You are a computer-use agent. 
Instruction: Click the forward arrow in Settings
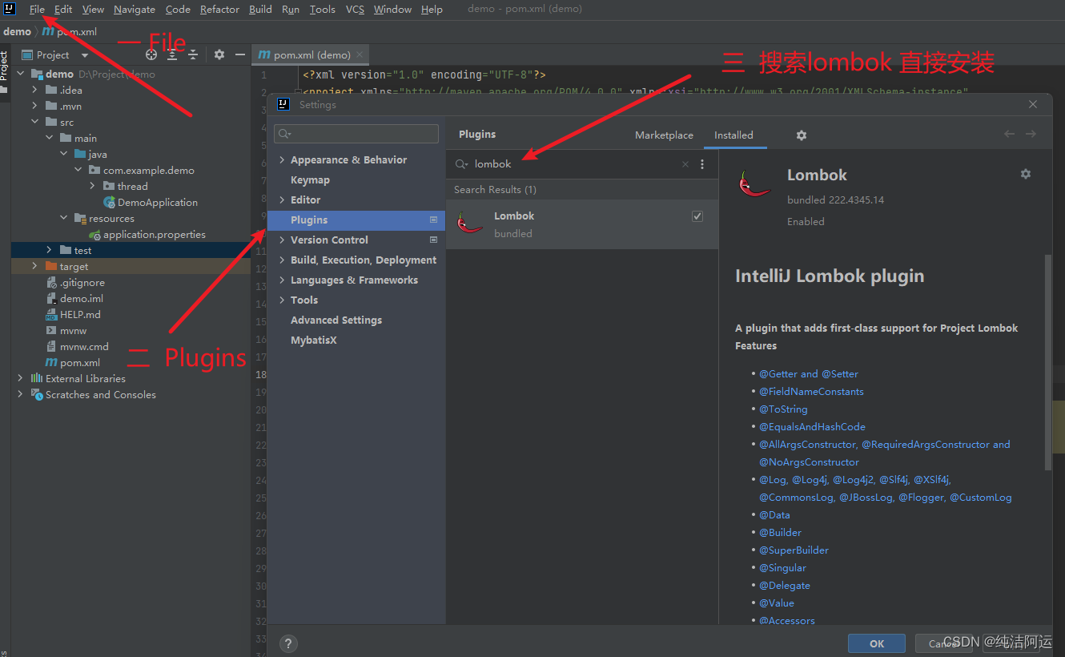click(x=1031, y=134)
